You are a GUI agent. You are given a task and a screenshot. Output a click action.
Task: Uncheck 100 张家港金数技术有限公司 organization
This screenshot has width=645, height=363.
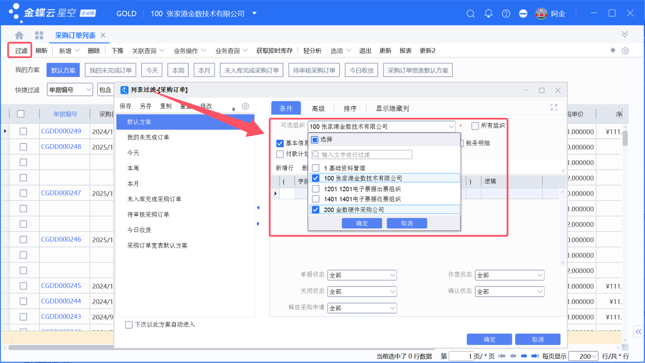click(316, 178)
